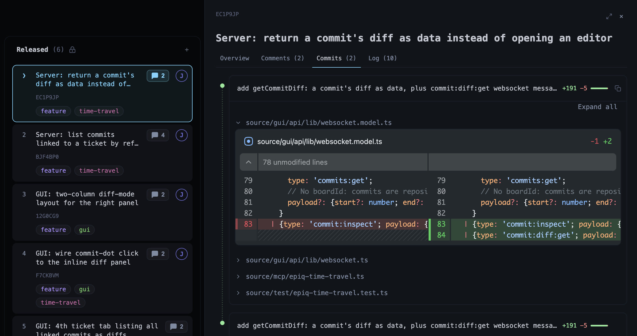Click the lock icon beside Released
637x336 pixels.
tap(72, 50)
